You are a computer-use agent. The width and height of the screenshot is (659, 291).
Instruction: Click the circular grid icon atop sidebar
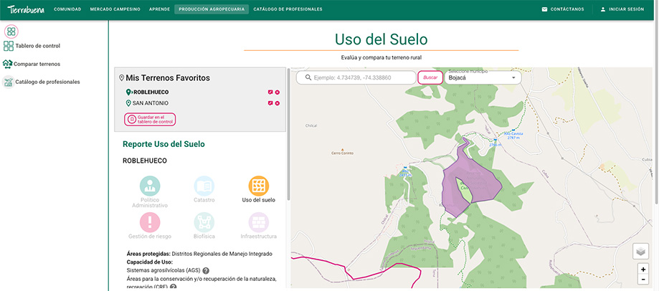coord(11,32)
